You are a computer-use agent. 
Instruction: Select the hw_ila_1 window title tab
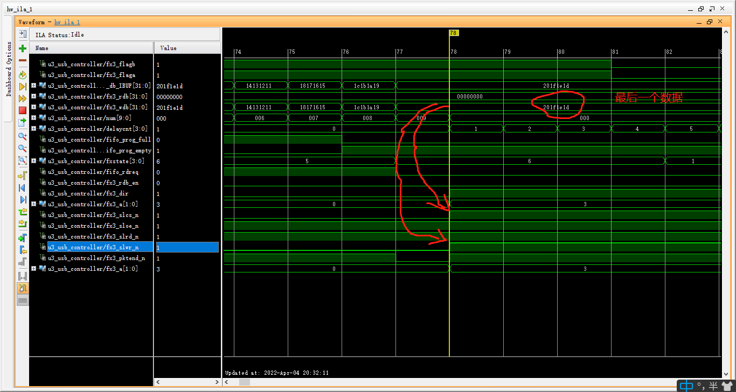point(19,9)
